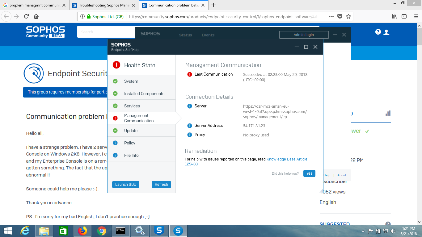
Task: Click About link in Sophos Endpoint window
Action: [342, 175]
